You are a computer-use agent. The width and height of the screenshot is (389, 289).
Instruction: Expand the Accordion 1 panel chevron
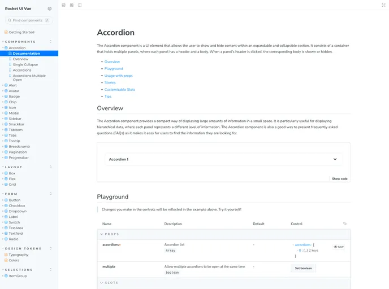(x=335, y=159)
